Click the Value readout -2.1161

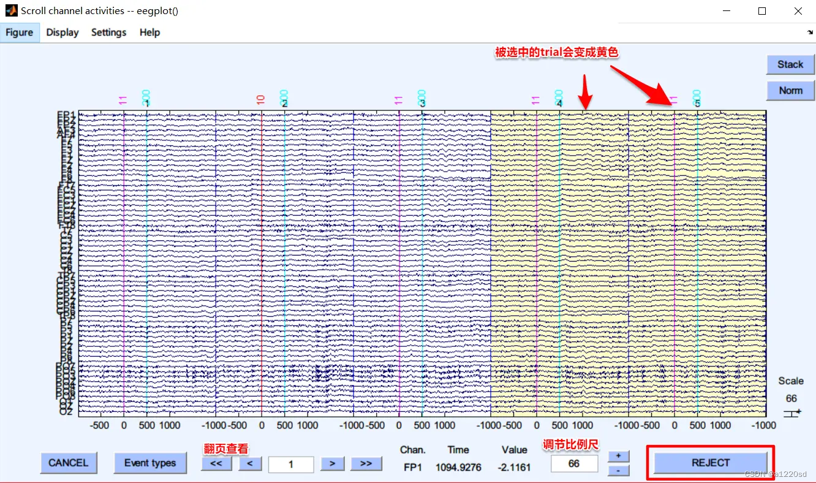pyautogui.click(x=515, y=468)
